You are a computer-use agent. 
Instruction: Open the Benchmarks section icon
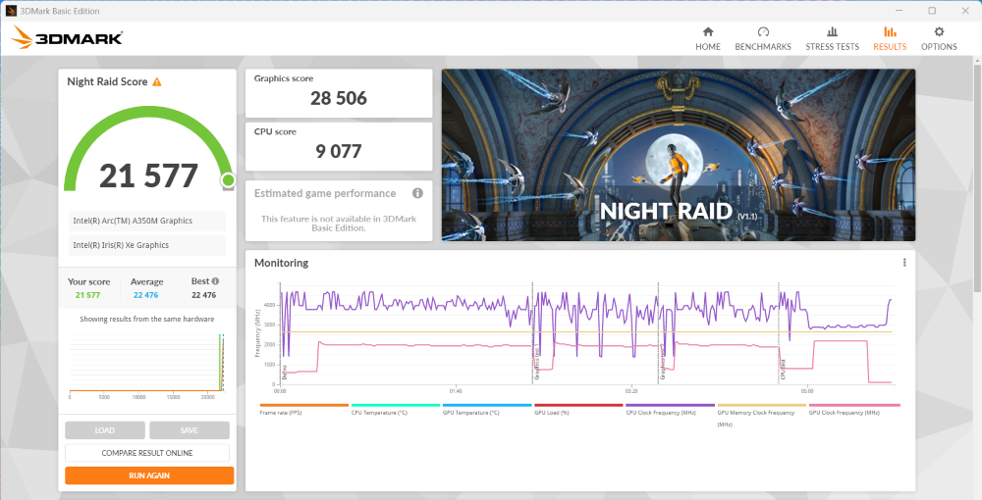click(x=763, y=32)
